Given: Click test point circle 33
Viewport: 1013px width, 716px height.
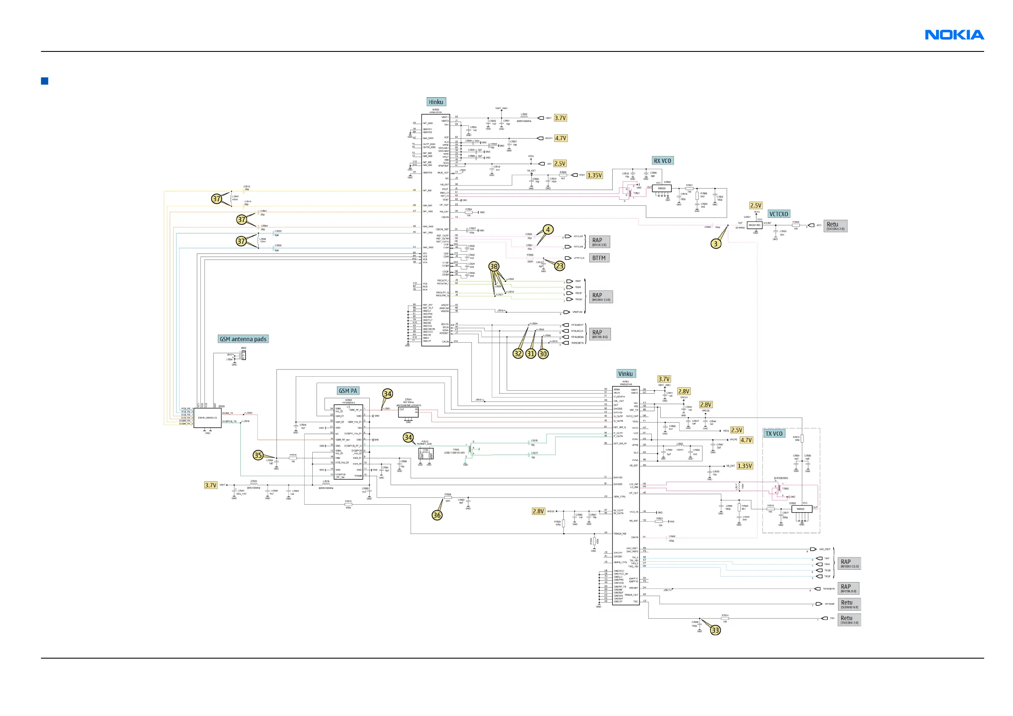Looking at the screenshot, I should [x=715, y=631].
